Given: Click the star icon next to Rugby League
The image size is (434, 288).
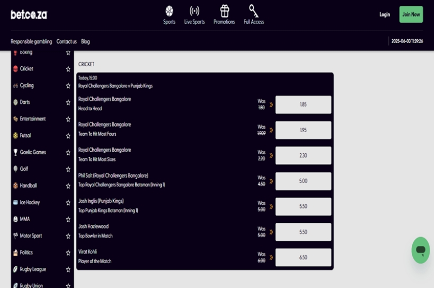Looking at the screenshot, I should (x=68, y=269).
